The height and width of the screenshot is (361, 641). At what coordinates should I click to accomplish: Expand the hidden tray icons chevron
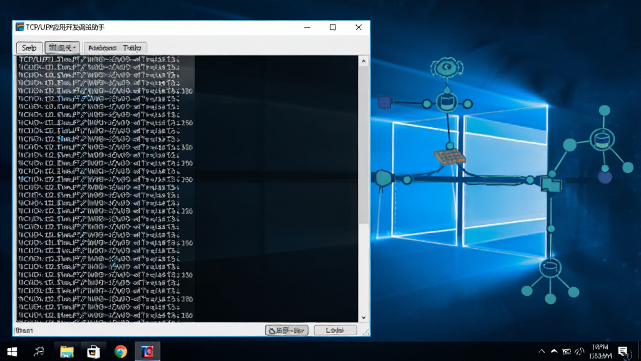coord(541,351)
